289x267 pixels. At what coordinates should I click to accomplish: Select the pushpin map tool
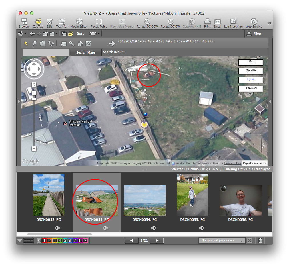34,44
